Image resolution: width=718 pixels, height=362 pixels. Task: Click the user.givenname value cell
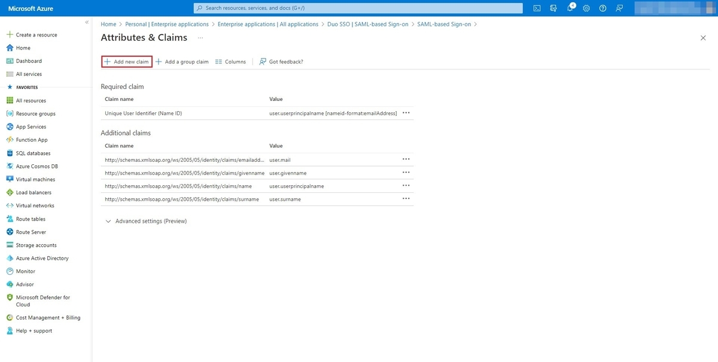tap(288, 173)
